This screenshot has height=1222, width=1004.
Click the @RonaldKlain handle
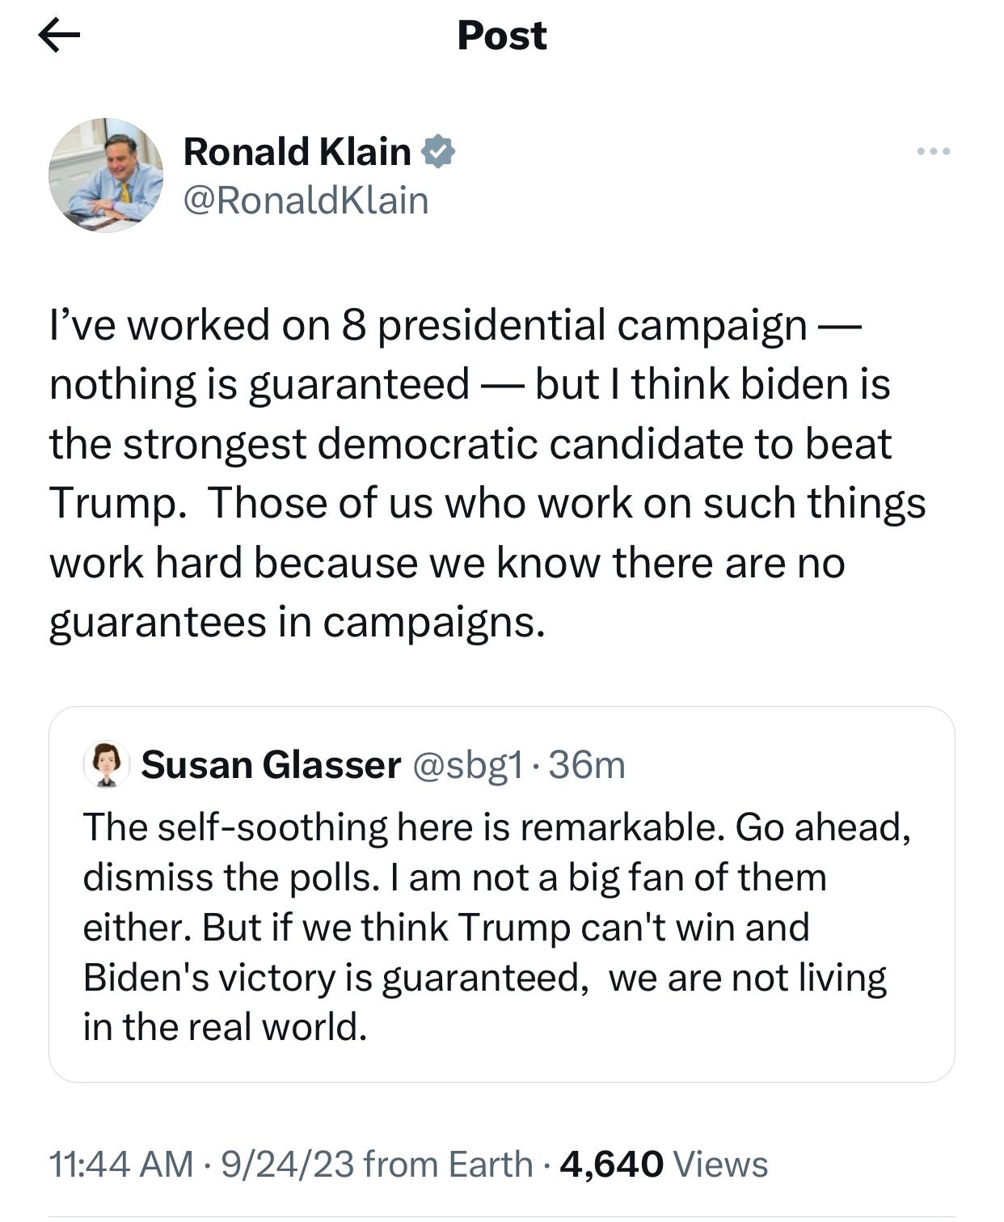point(306,201)
